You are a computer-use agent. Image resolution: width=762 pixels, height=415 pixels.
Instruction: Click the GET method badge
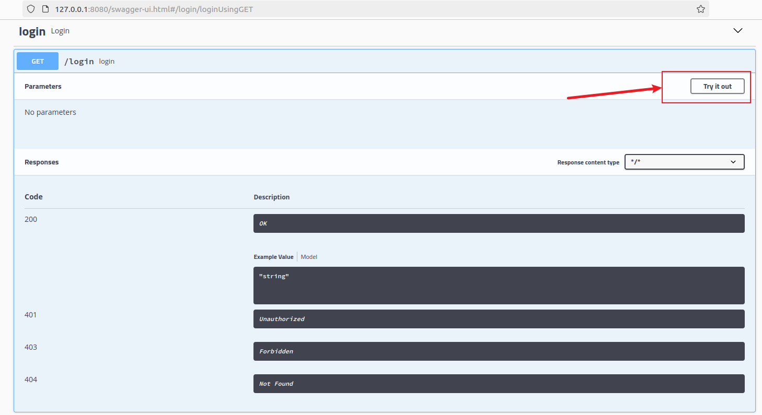(38, 61)
